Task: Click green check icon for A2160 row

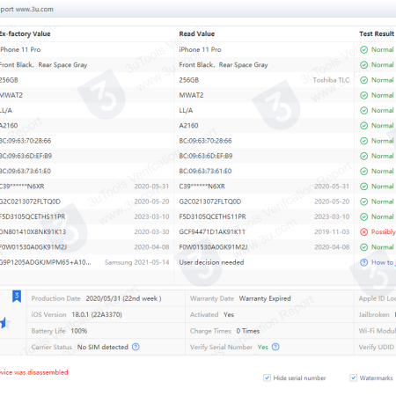Action: [x=363, y=126]
